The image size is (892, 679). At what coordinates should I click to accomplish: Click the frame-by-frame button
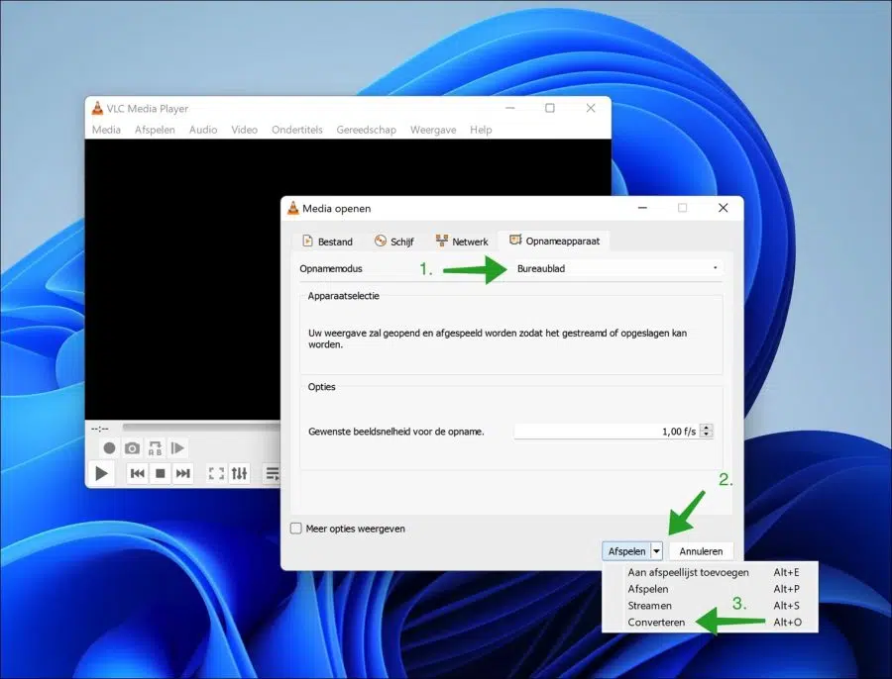click(177, 448)
